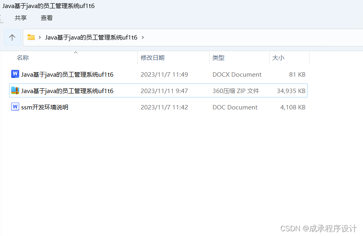Click the empty area of address bar
Screen dimensions: 363x236
point(252,37)
